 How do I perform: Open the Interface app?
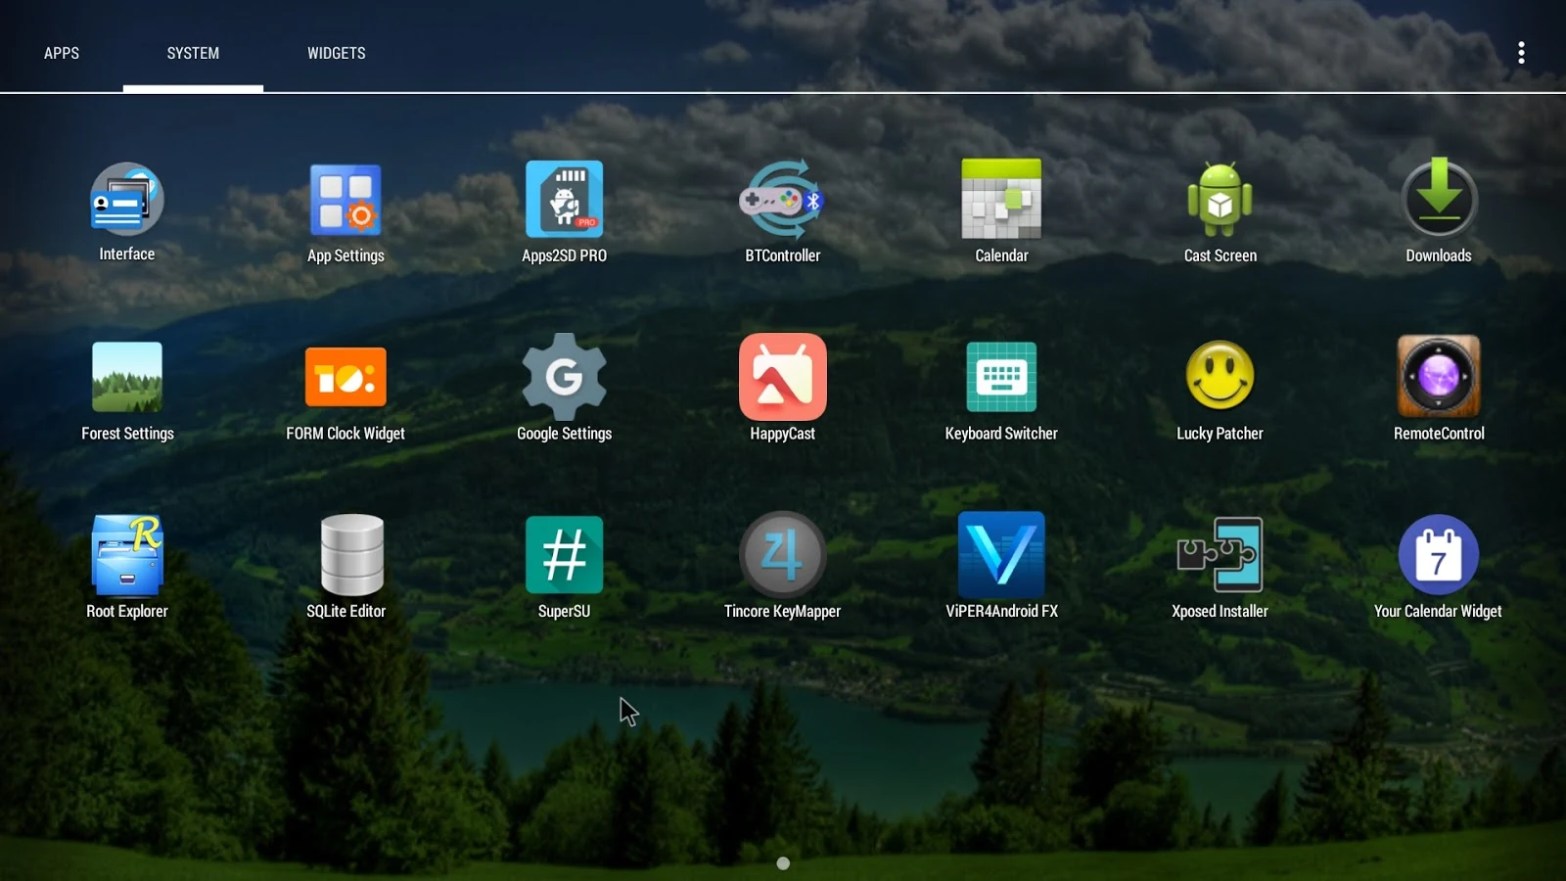(x=127, y=200)
